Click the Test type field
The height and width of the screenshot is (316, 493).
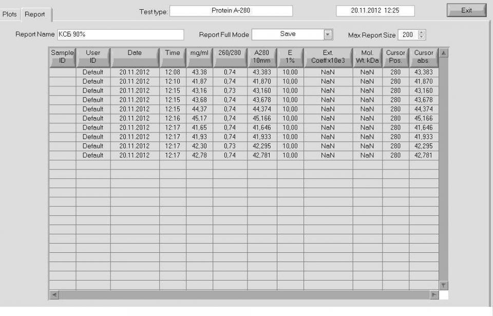(x=231, y=11)
